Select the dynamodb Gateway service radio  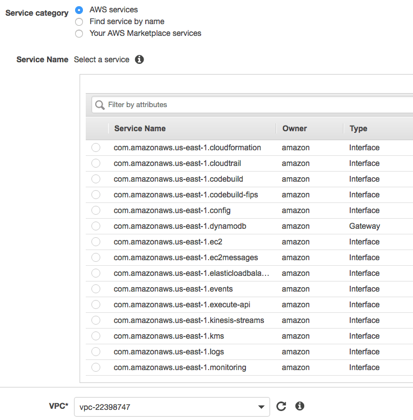(96, 226)
